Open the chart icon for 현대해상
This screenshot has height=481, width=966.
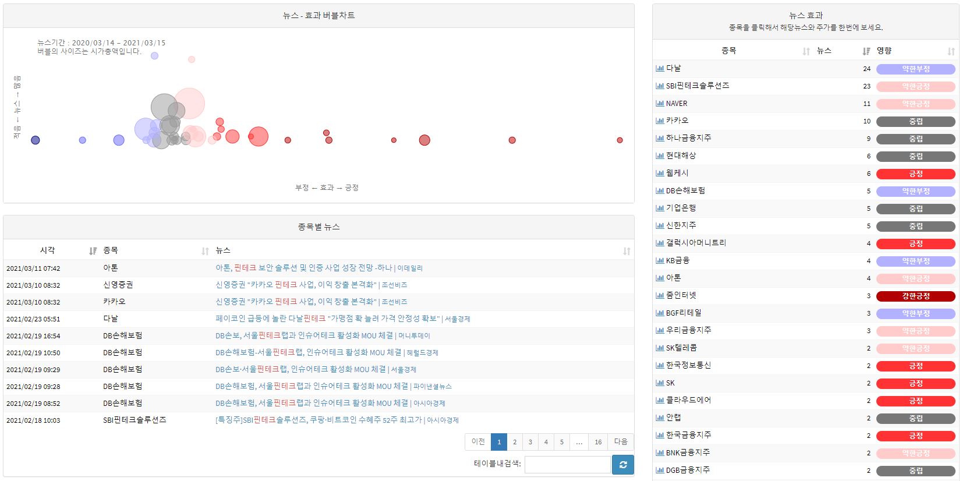(660, 156)
